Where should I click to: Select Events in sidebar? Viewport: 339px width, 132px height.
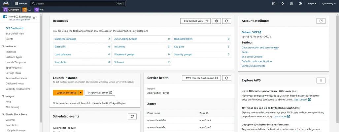(x=9, y=39)
